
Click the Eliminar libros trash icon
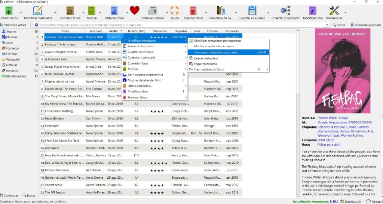click(193, 11)
